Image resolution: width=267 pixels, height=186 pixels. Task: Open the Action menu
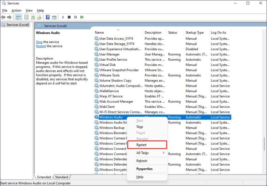click(16, 10)
